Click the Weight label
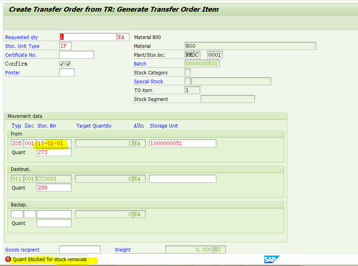This screenshot has height=266, width=358. coord(123,250)
